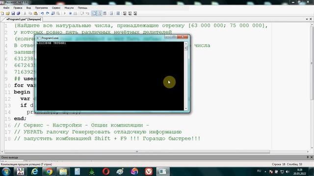Click the comment line Сервис – Настройки
This screenshot has height=176, width=314.
click(81, 125)
